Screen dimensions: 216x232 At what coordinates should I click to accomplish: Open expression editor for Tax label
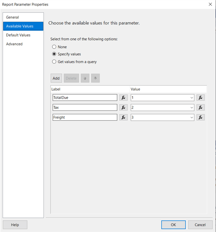point(123,107)
